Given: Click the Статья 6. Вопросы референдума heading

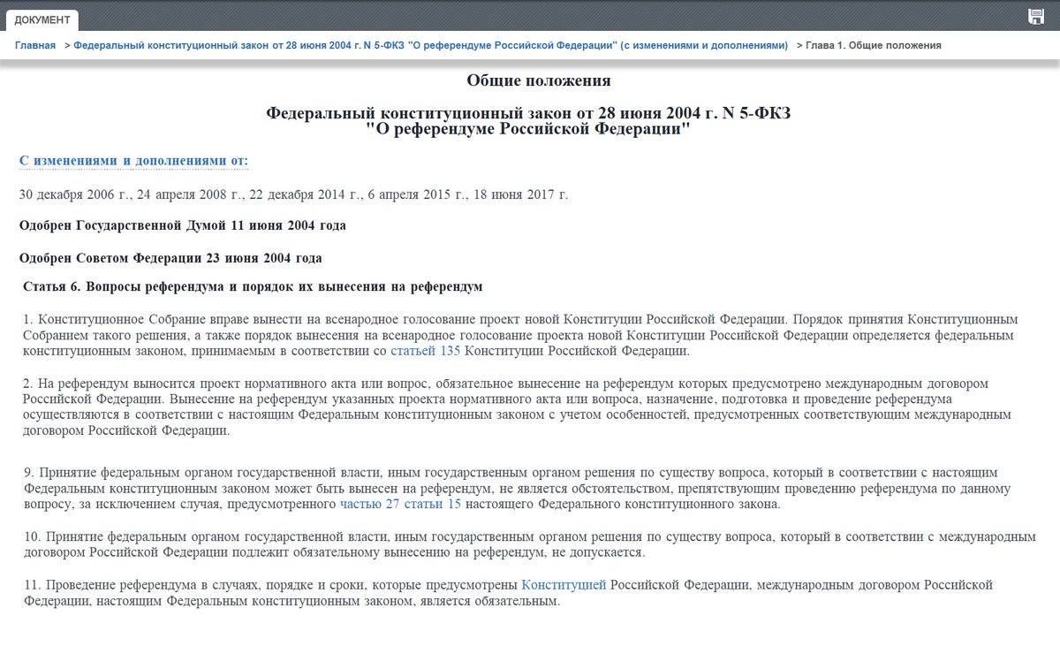Looking at the screenshot, I should click(x=254, y=287).
